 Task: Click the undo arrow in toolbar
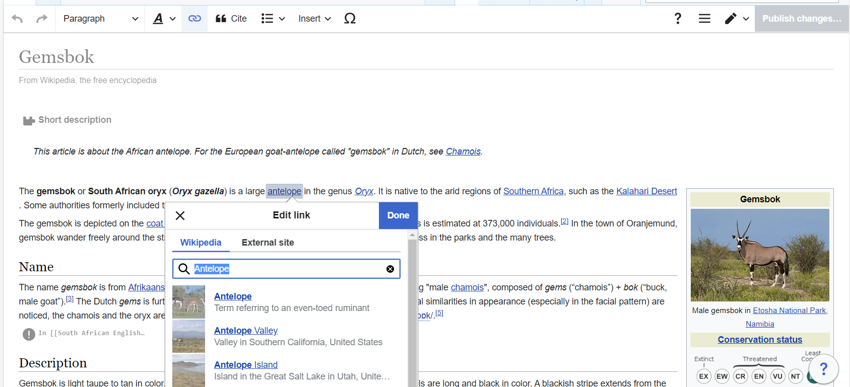click(17, 19)
